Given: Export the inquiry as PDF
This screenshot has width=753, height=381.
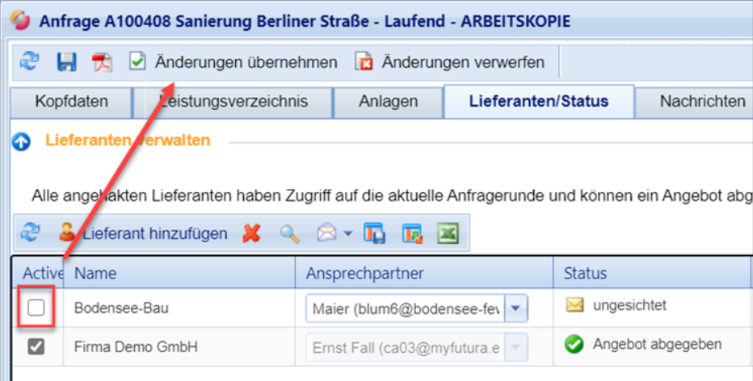Looking at the screenshot, I should click(x=102, y=62).
